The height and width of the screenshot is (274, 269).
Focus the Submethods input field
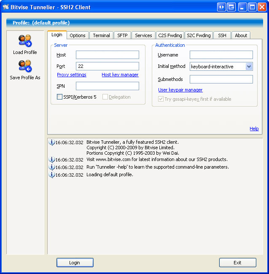tap(221, 79)
